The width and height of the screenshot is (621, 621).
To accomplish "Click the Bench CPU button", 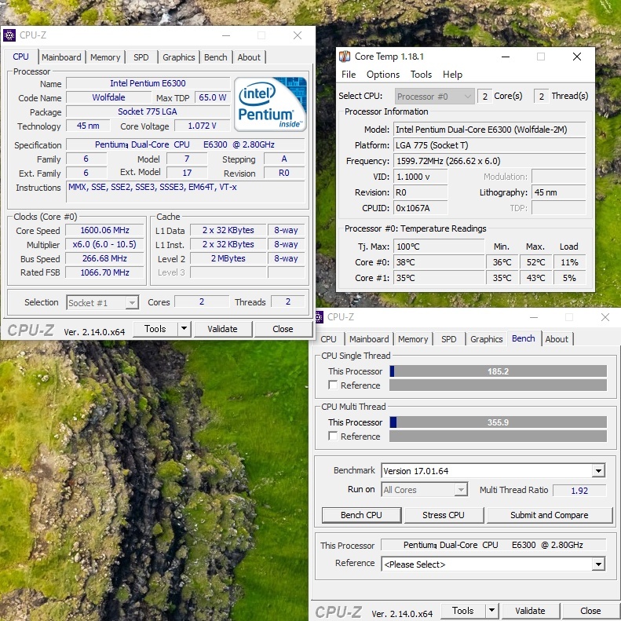I will 361,515.
